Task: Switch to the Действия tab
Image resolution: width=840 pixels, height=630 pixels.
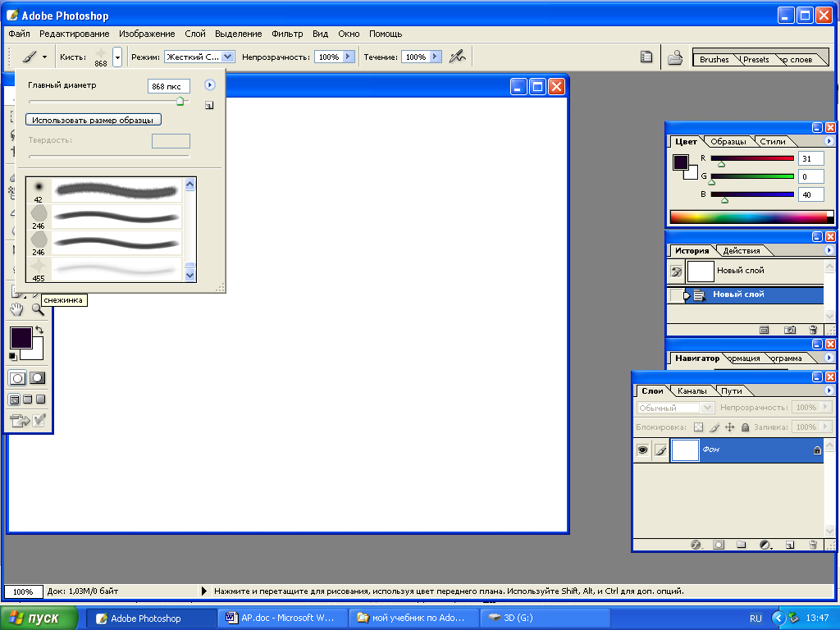Action: pyautogui.click(x=742, y=251)
